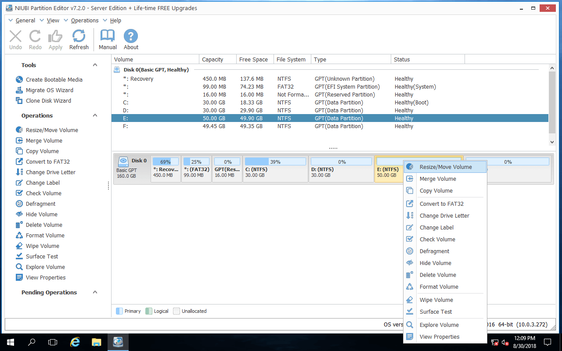This screenshot has width=562, height=351.
Task: Open Task View on the taskbar
Action: click(x=53, y=342)
